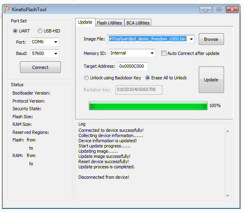The image size is (244, 212).
Task: Expand the Image File path dropdown arrow
Action: (x=192, y=39)
